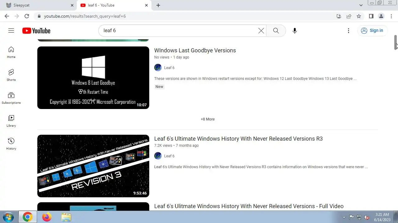Viewport: 398px width, 223px height.
Task: Click browser back arrow
Action: [7, 16]
